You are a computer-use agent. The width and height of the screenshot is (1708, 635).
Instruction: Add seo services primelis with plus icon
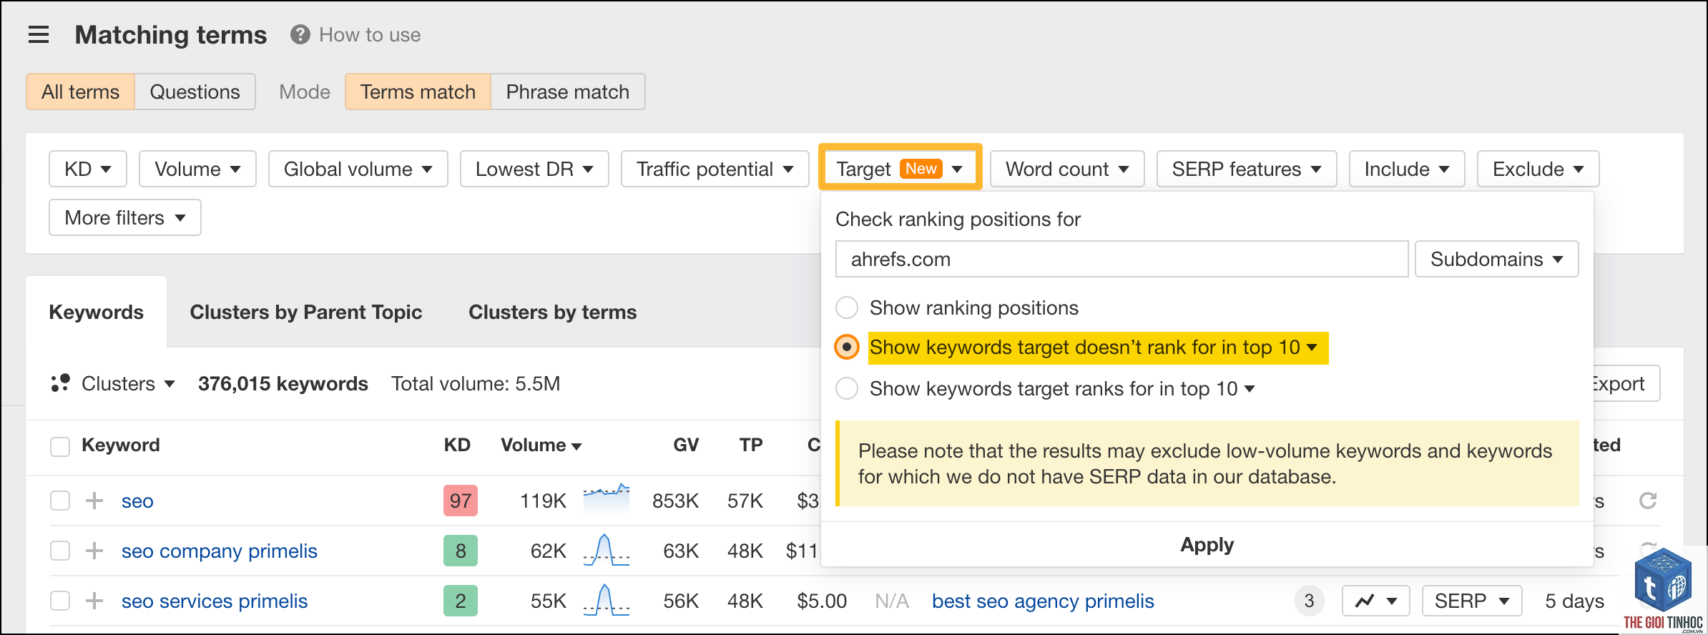point(94,601)
